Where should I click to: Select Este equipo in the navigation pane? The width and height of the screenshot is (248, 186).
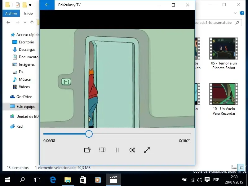[x=22, y=107]
